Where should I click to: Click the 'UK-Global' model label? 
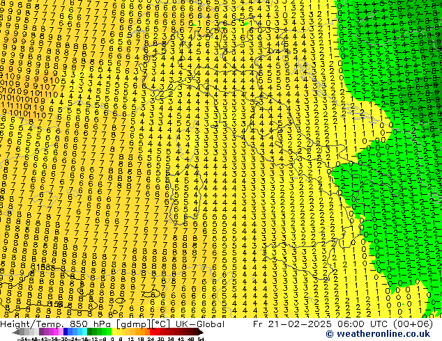(200, 324)
